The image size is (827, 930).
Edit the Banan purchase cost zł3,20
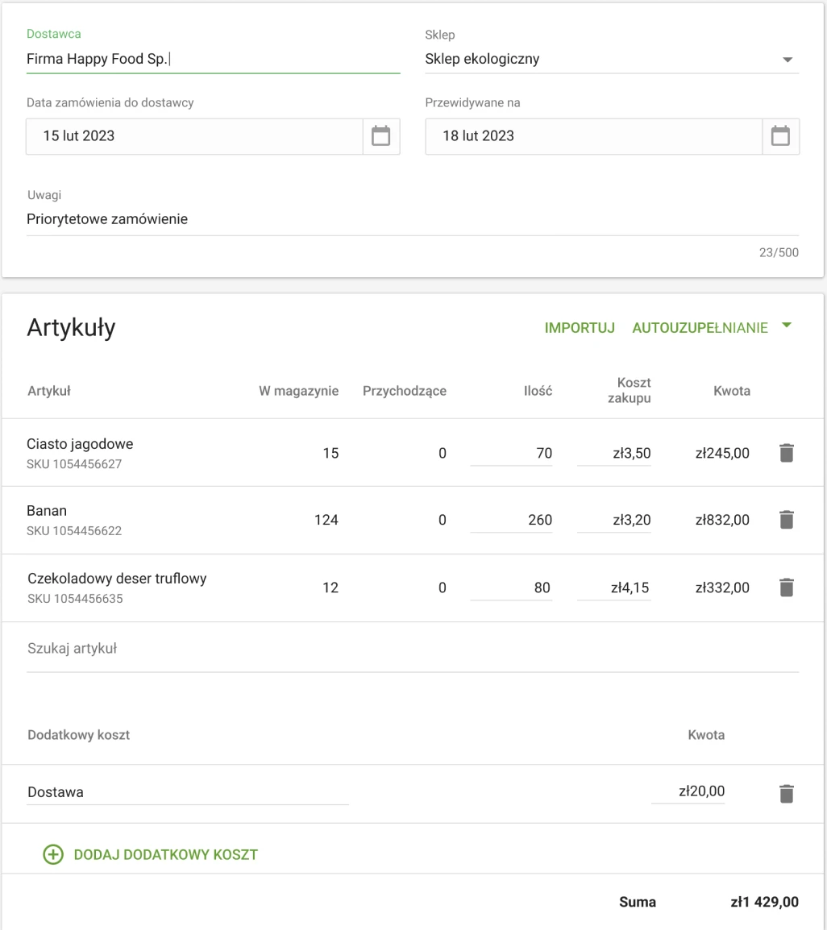tap(614, 520)
